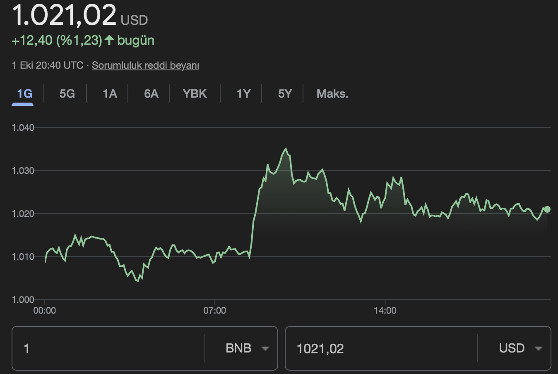The image size is (558, 374).
Task: Switch to the 1Y chart tab
Action: [x=243, y=94]
